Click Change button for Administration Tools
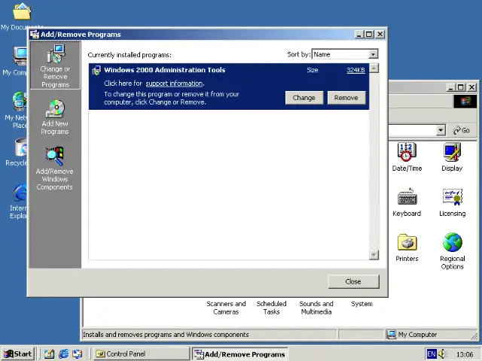 pyautogui.click(x=304, y=98)
